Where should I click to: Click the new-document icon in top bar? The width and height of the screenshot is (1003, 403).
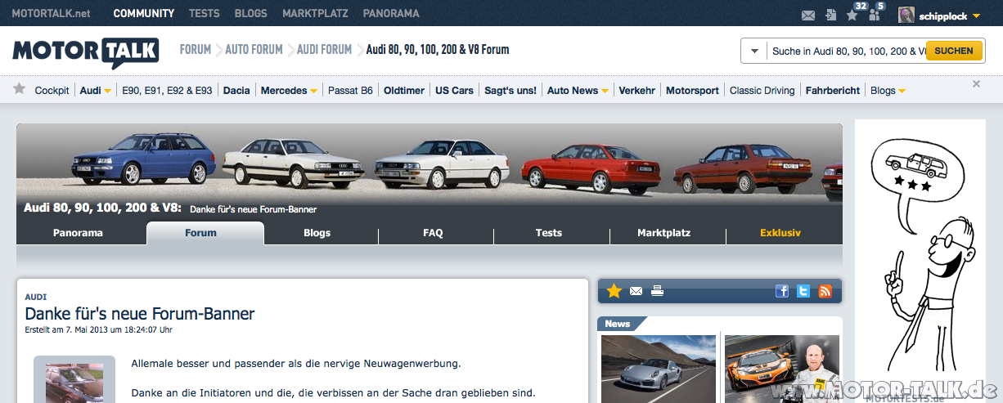831,15
